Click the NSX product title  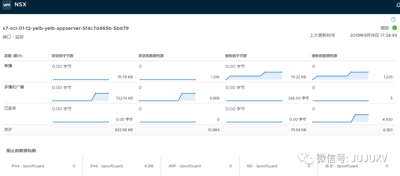click(20, 4)
